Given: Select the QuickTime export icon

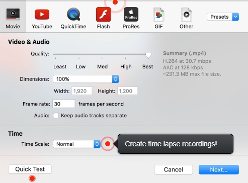Looking at the screenshot, I should pos(73,15).
